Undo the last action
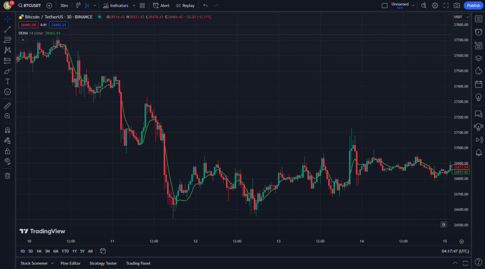This screenshot has height=269, width=485. pos(206,6)
